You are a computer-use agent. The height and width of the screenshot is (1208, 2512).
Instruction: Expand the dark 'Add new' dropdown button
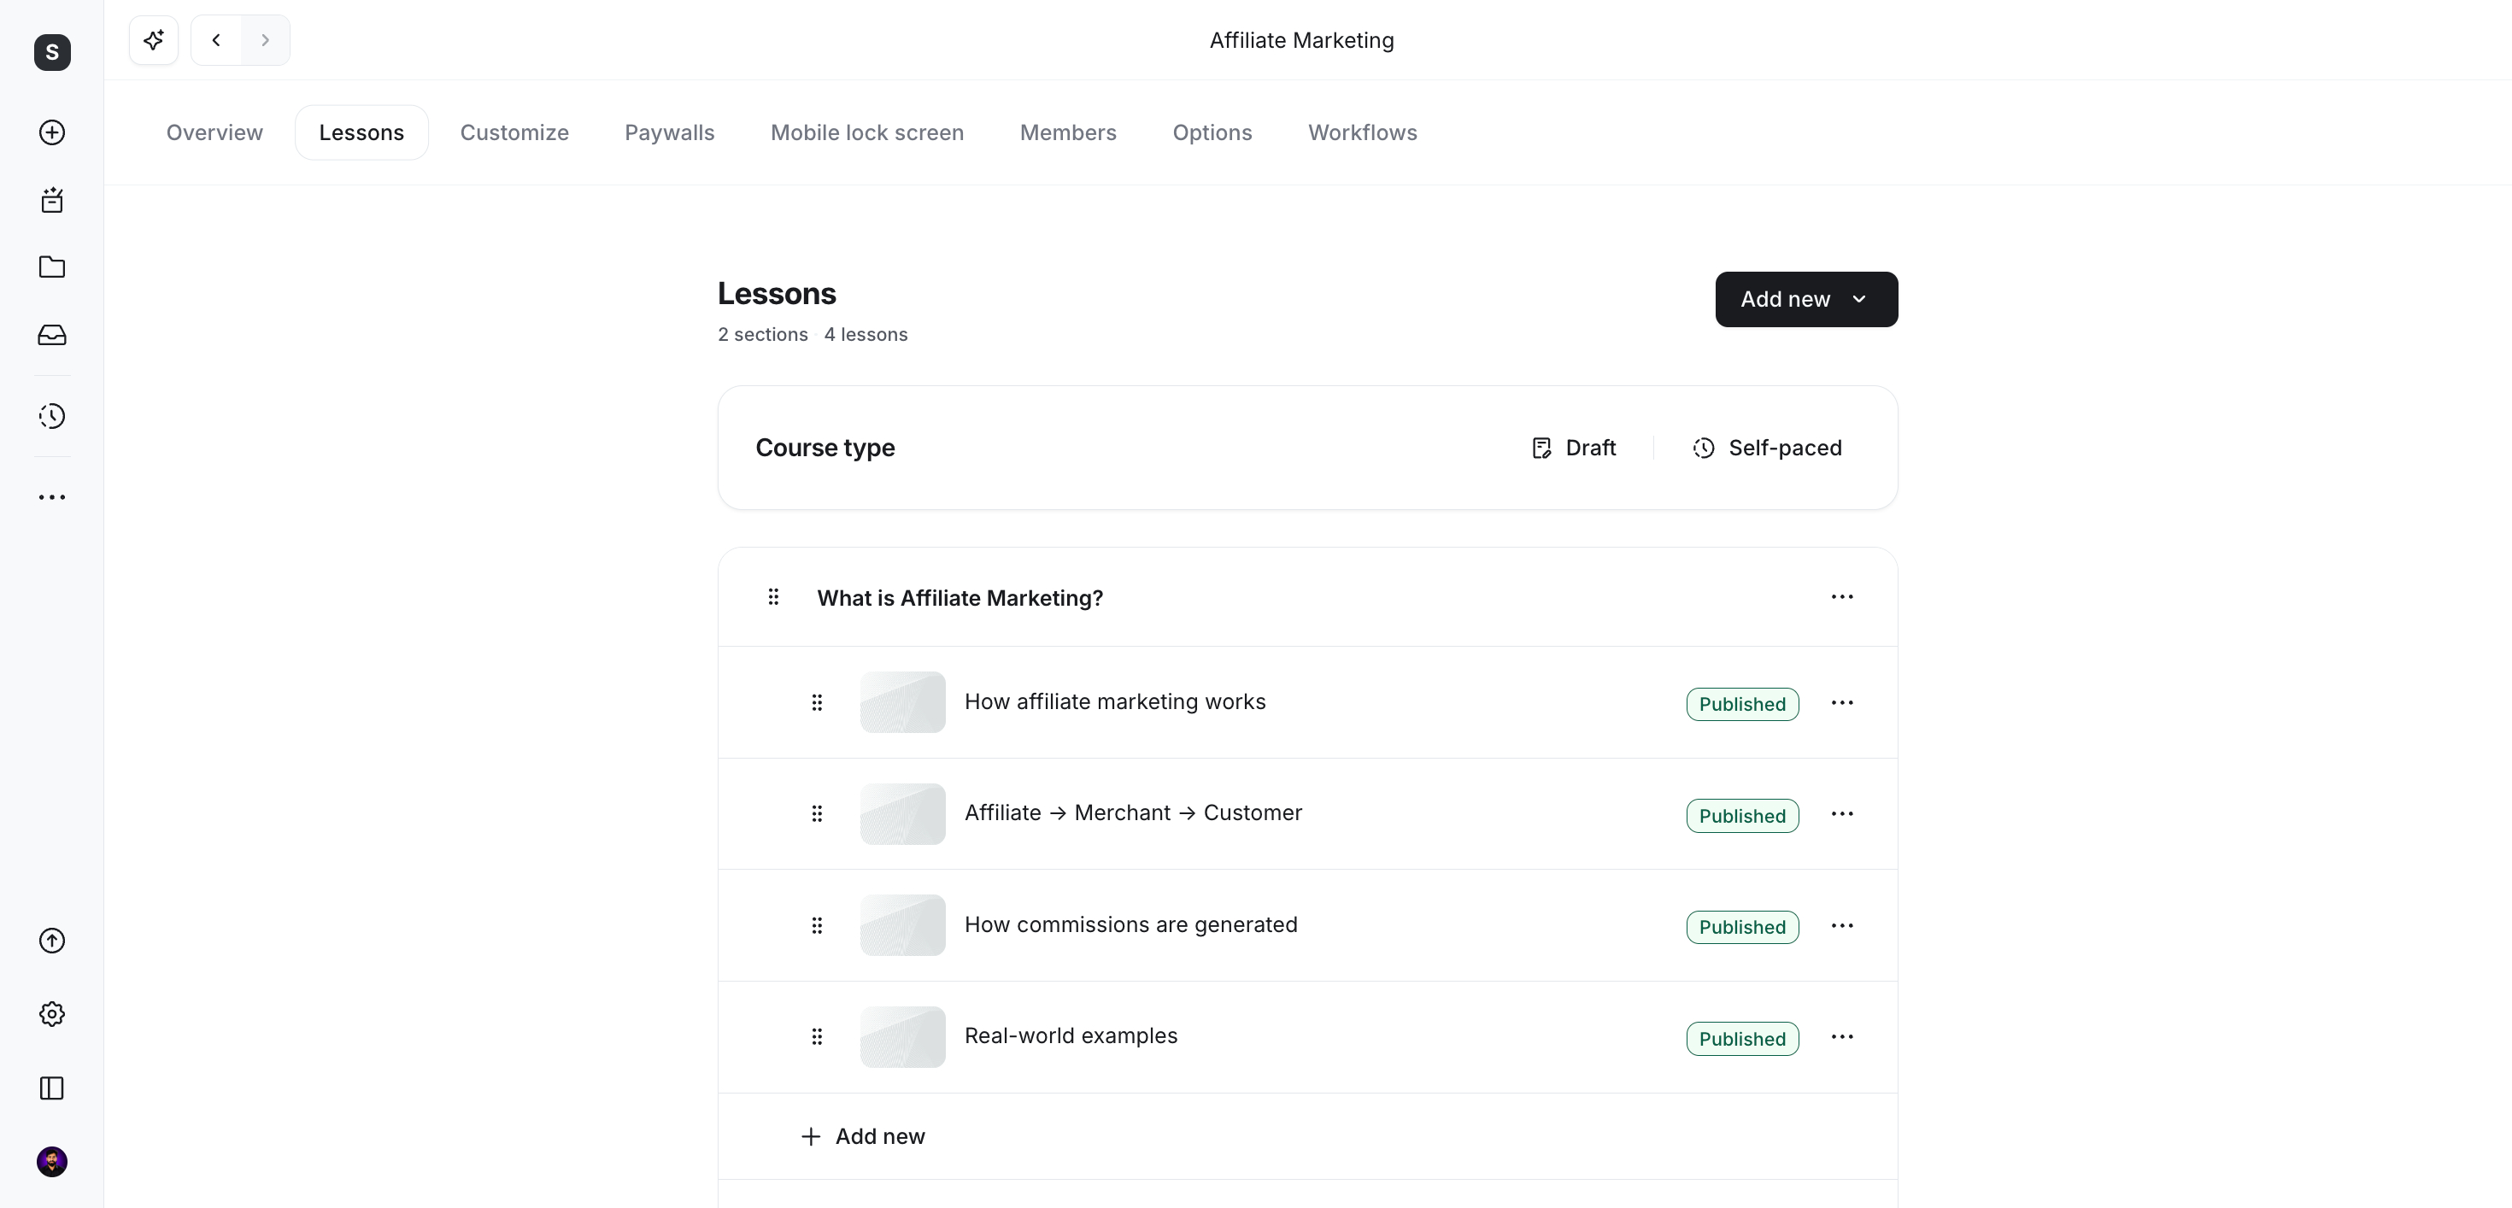click(1806, 299)
